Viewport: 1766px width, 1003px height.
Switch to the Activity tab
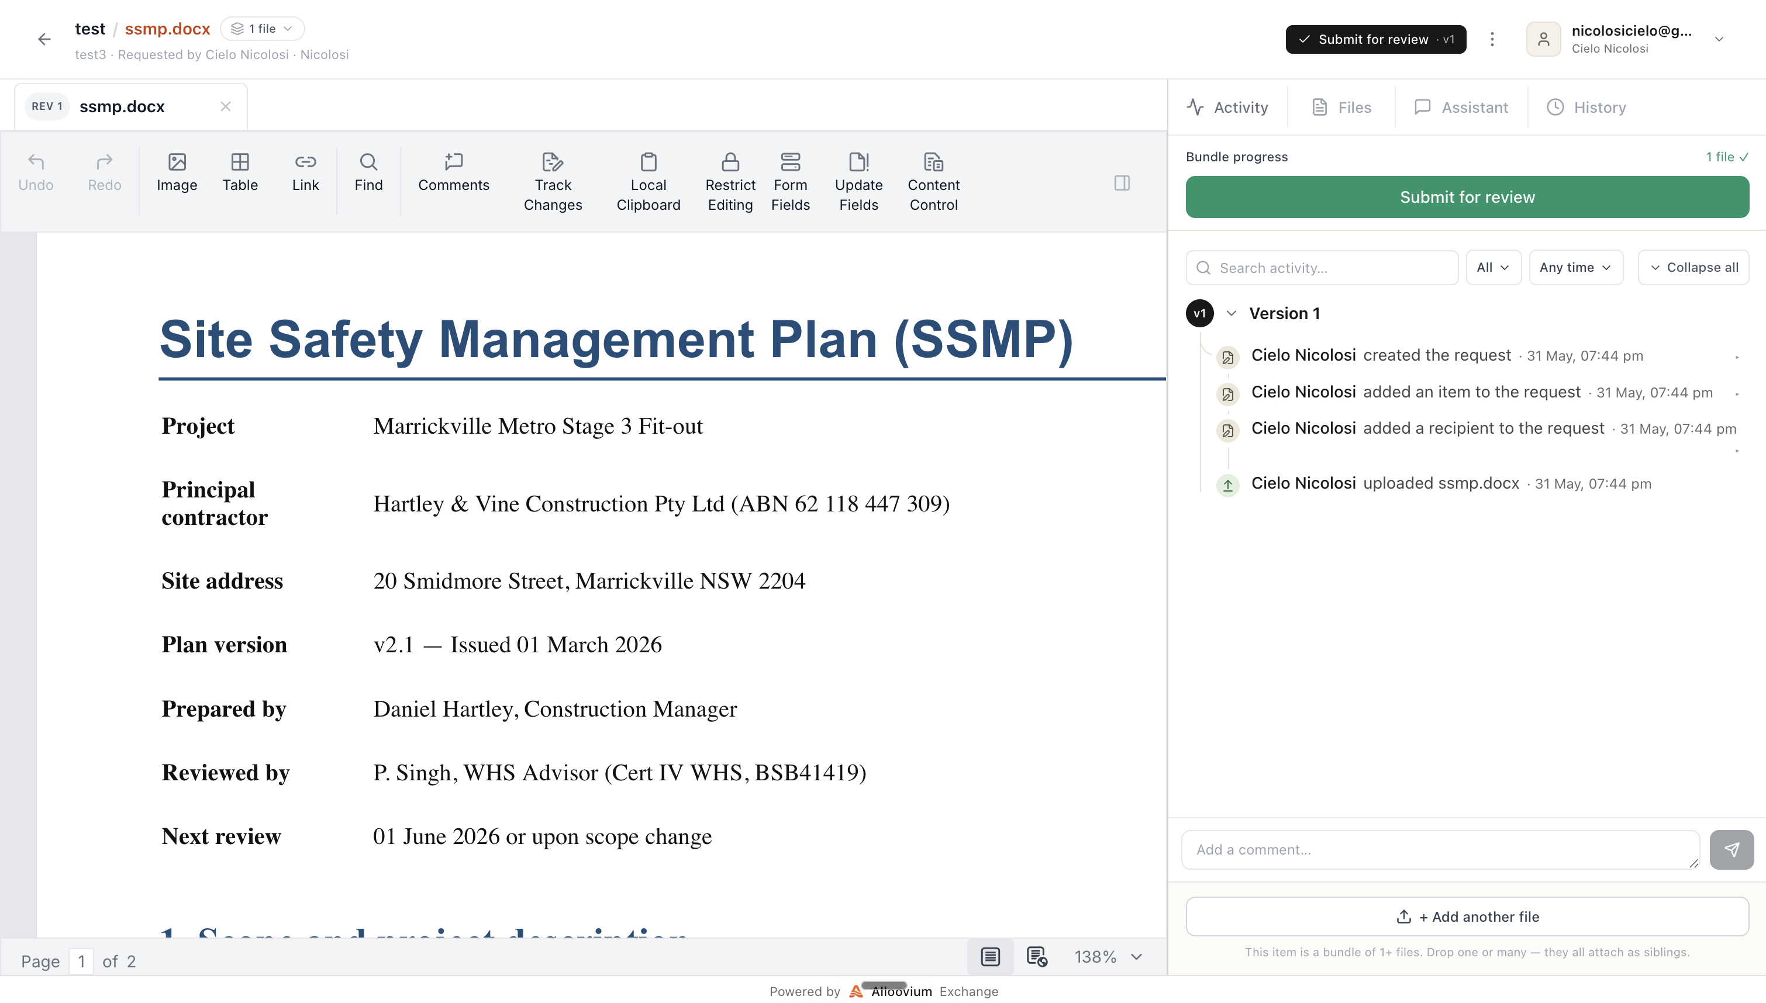pos(1227,108)
